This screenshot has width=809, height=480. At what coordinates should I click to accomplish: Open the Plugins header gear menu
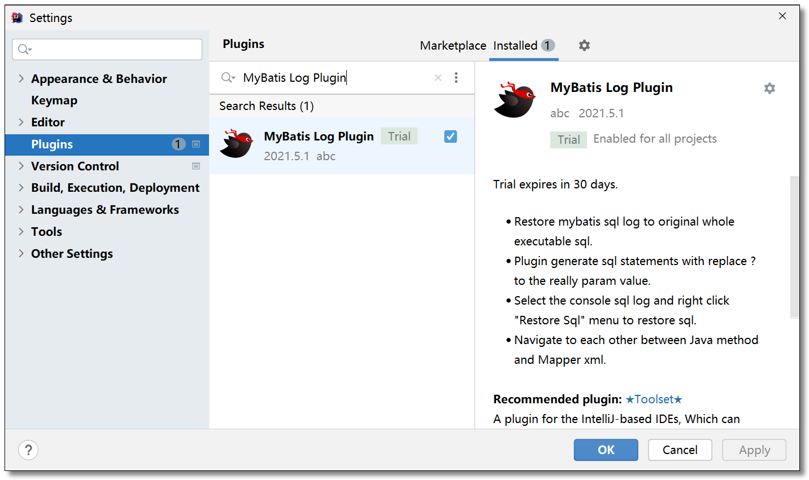(584, 45)
